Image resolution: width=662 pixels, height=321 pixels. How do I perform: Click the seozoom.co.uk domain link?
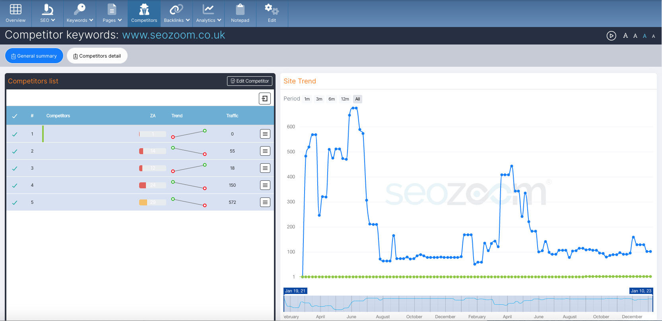pos(174,35)
